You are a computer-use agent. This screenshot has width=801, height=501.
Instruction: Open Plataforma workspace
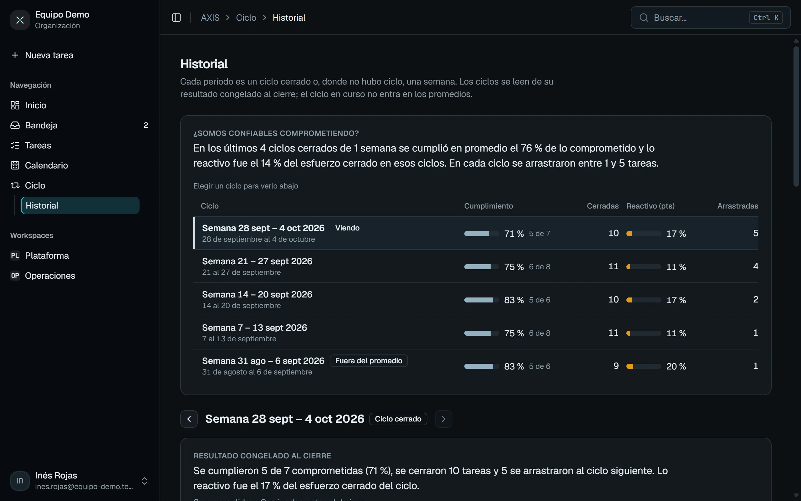click(x=80, y=256)
